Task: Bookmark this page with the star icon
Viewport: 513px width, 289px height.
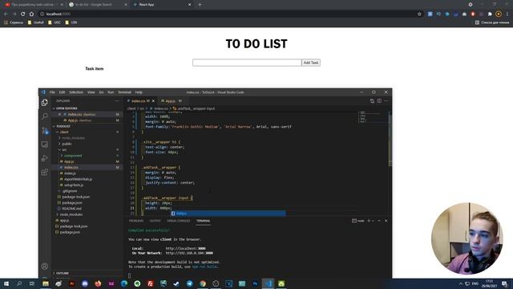Action: pyautogui.click(x=419, y=14)
